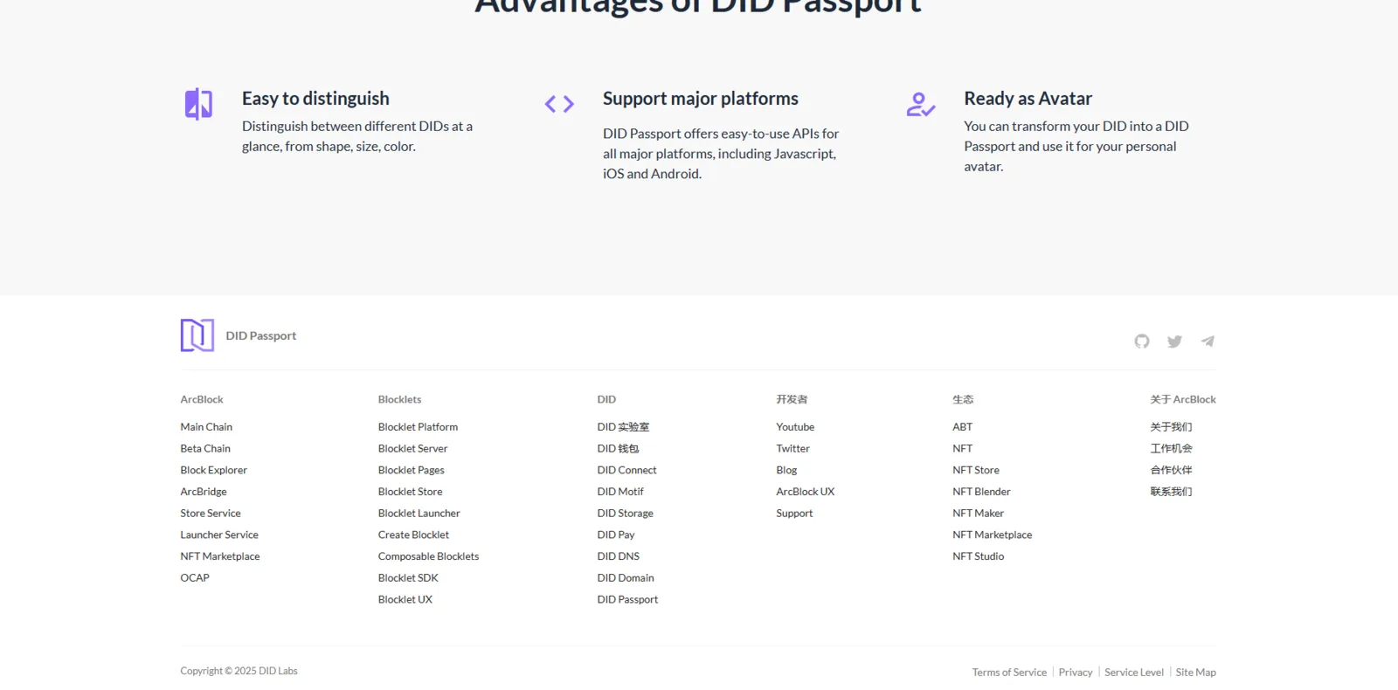The width and height of the screenshot is (1398, 690).
Task: Visit the Blog
Action: 786,470
